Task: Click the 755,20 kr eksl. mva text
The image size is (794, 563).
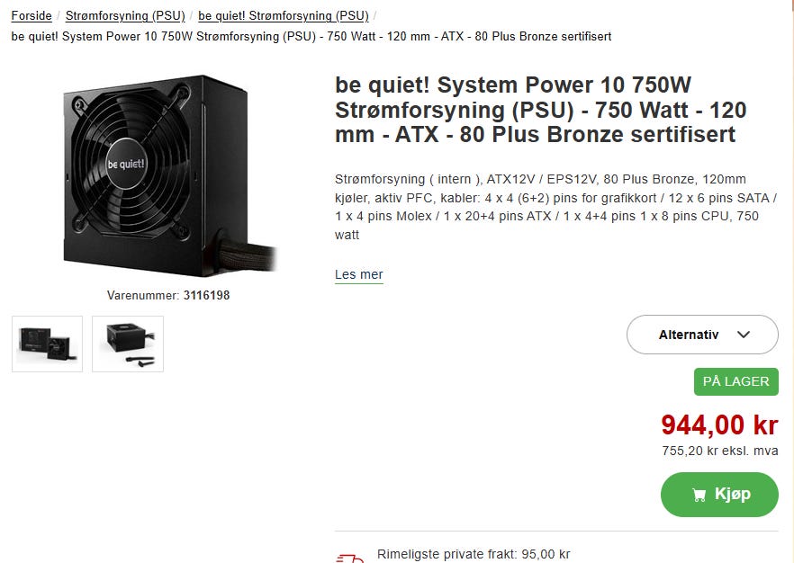Action: tap(719, 451)
